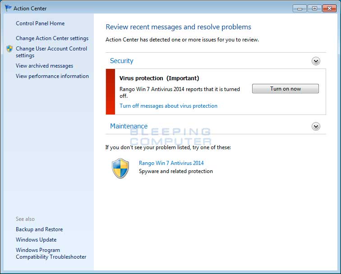Close the Action Center window

pyautogui.click(x=329, y=9)
